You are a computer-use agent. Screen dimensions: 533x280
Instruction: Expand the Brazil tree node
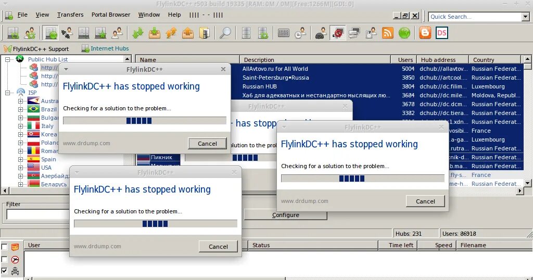tap(21, 109)
